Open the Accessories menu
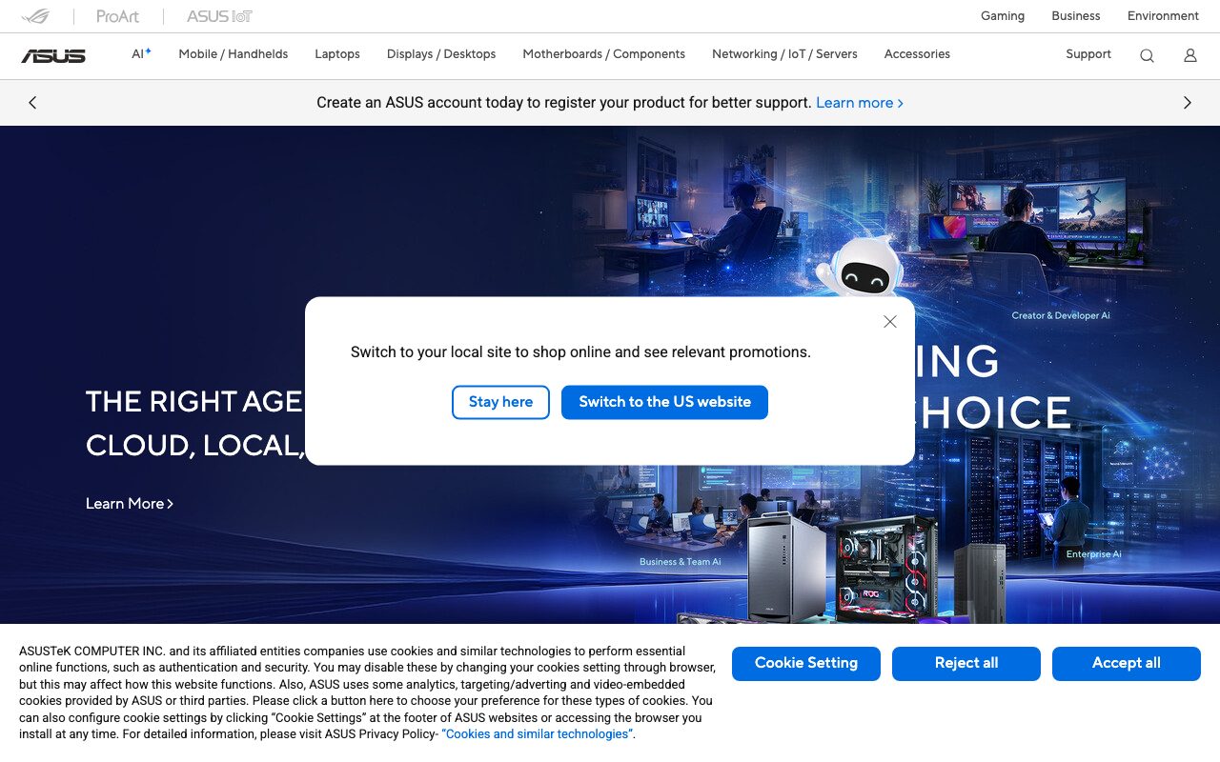This screenshot has height=762, width=1220. point(917,54)
